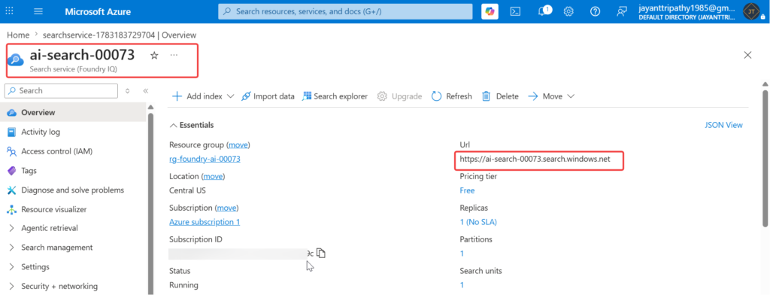
Task: Go to Home breadcrumb
Action: click(18, 35)
